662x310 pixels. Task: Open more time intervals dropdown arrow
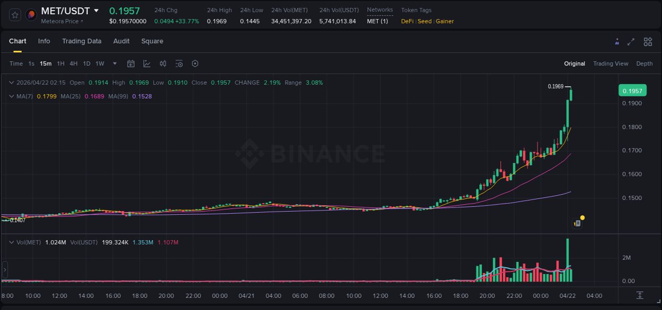114,63
